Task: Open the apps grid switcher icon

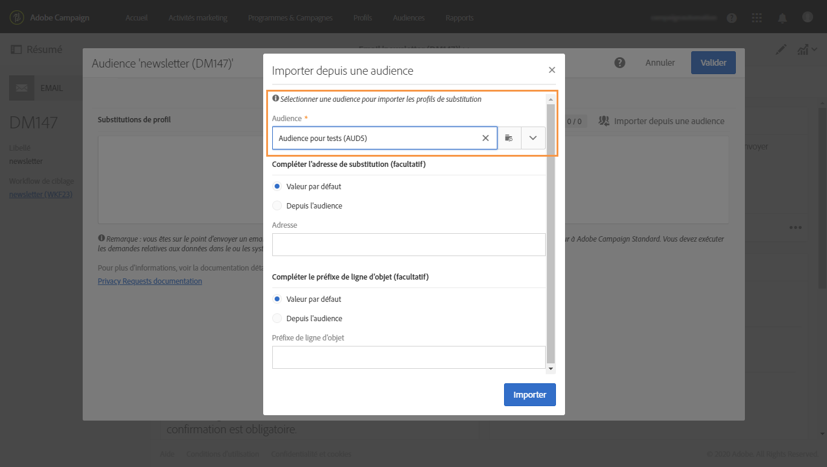Action: [757, 18]
